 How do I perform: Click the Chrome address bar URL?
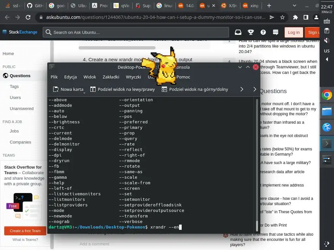(156, 17)
